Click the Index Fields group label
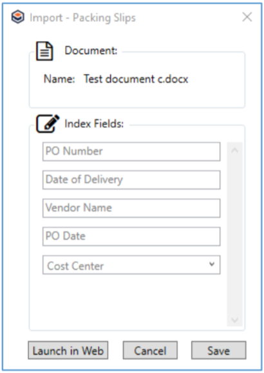 click(94, 123)
